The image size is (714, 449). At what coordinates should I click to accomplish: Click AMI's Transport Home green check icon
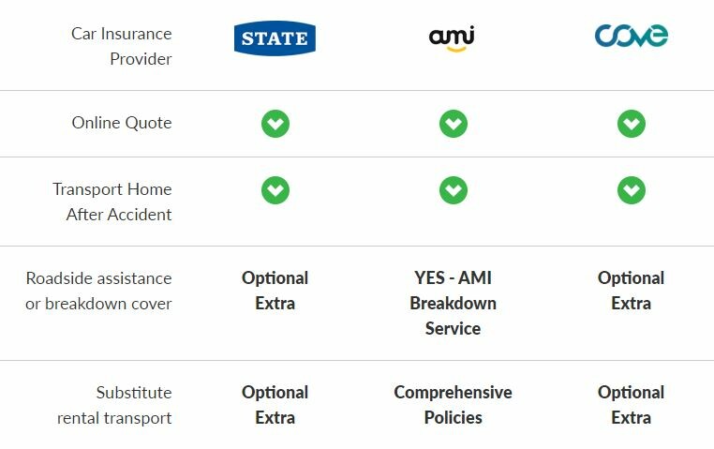(453, 190)
